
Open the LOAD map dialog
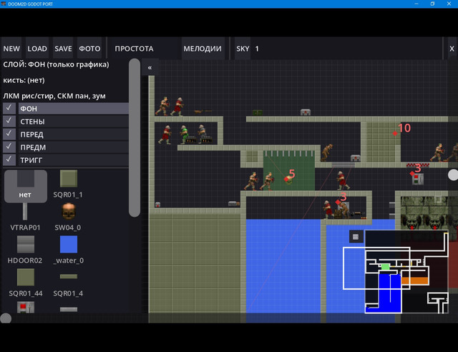[x=37, y=49]
